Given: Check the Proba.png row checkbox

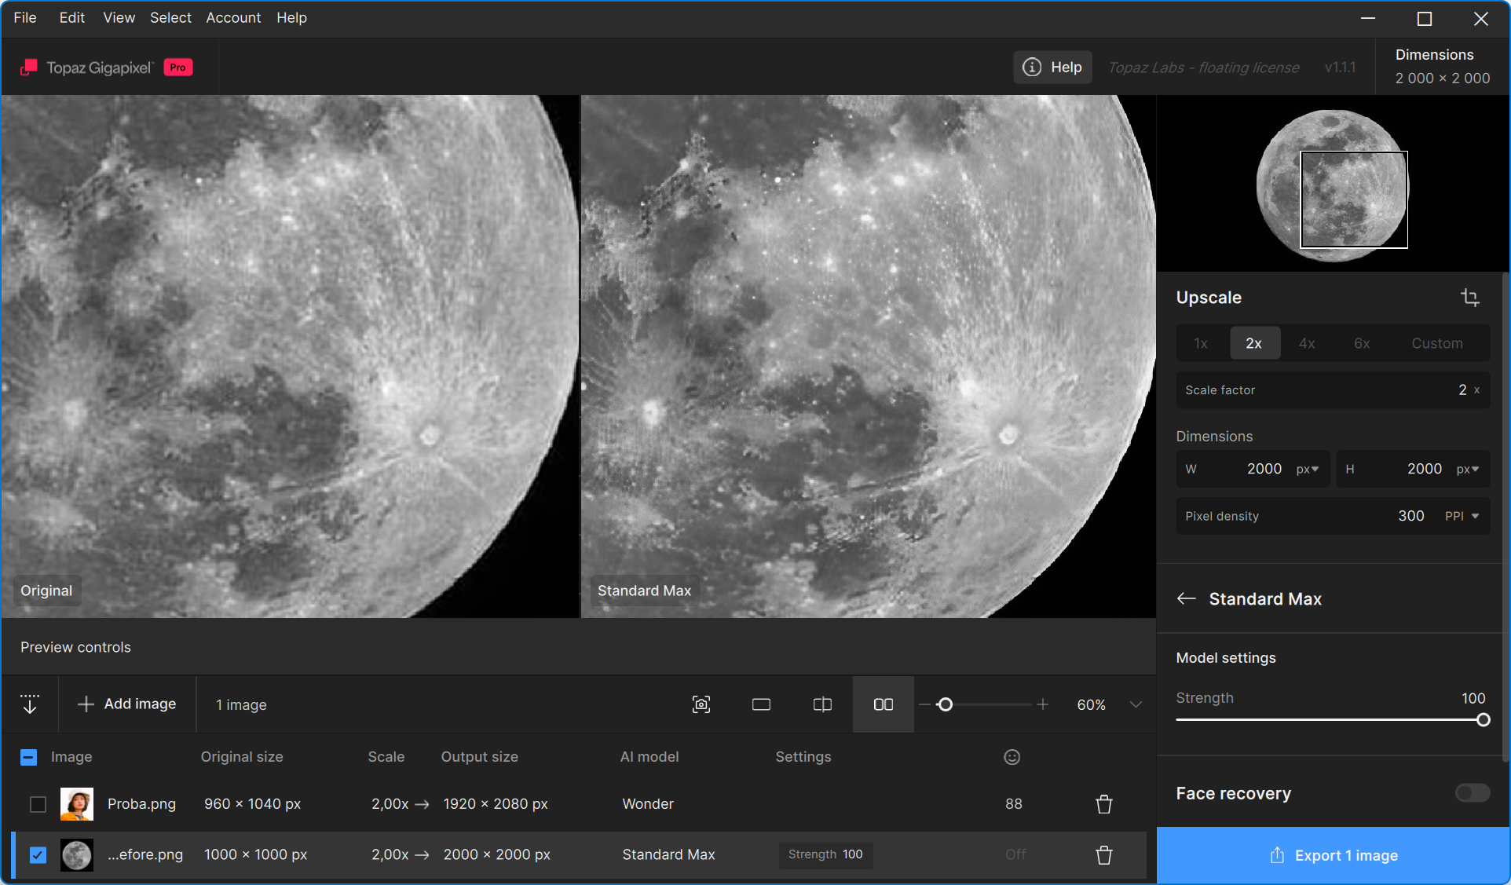Looking at the screenshot, I should [38, 804].
